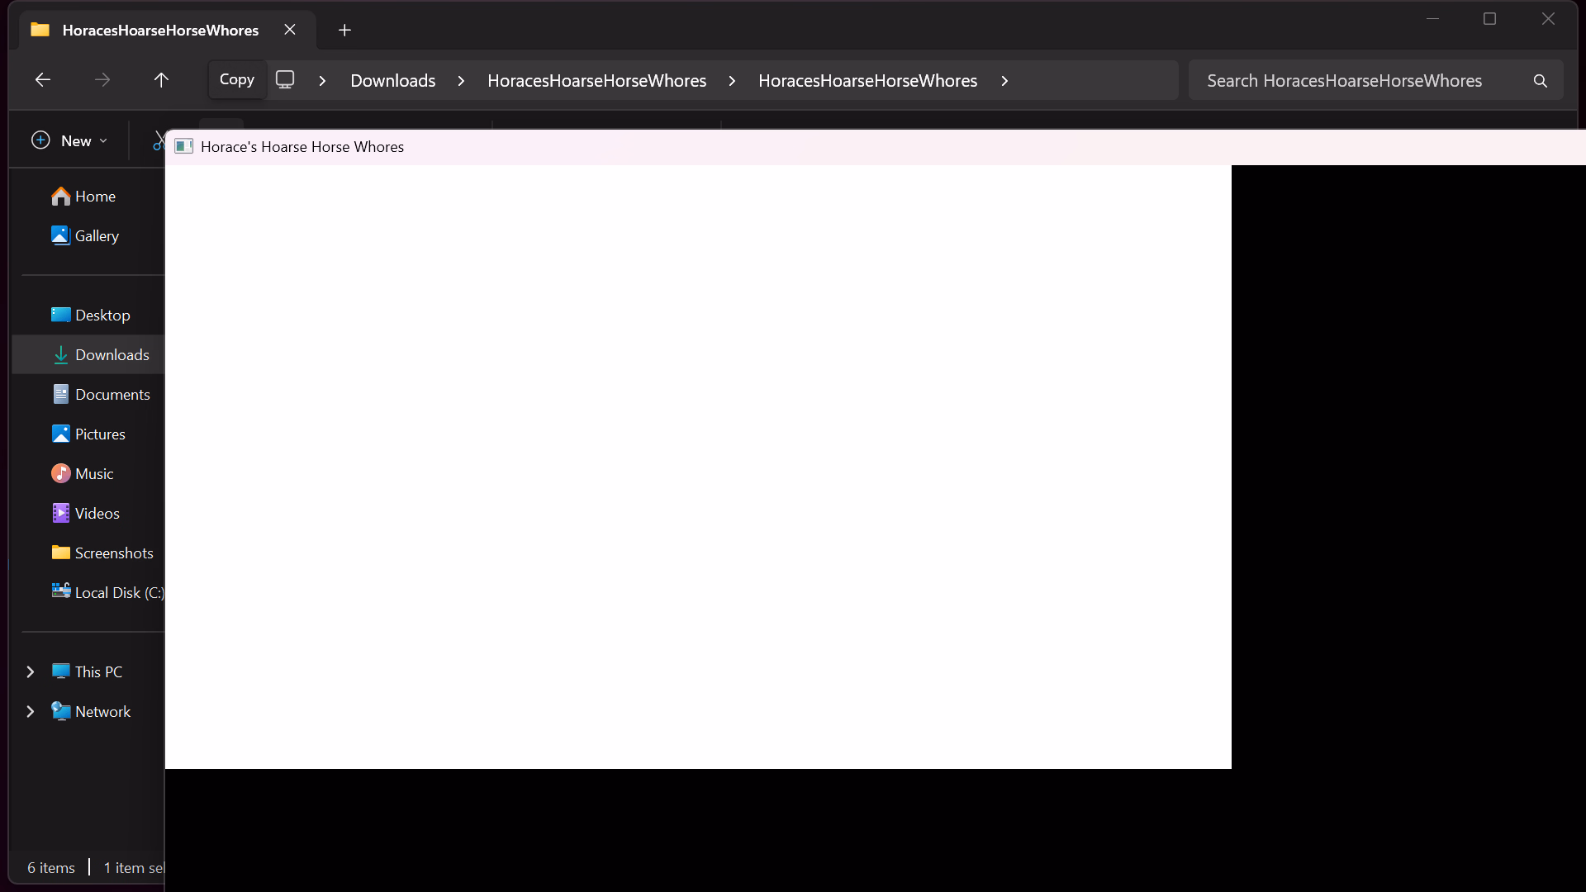Expand the Network tree node
This screenshot has width=1586, height=892.
tap(31, 712)
